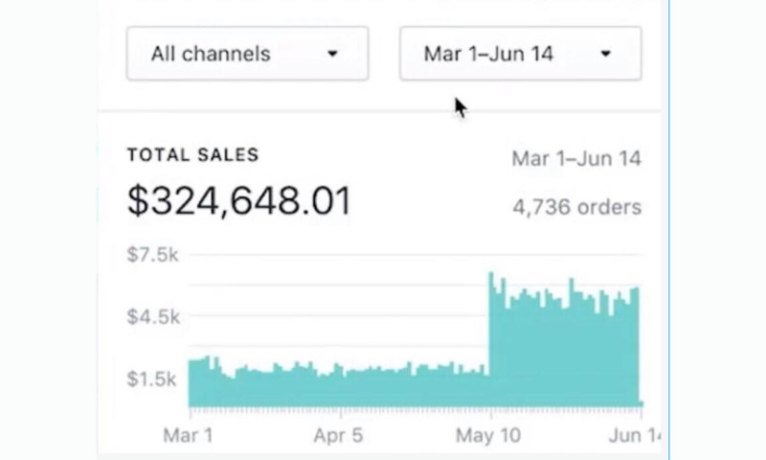Click the $4.5k y-axis label
Screen dimensions: 766x460
[152, 317]
